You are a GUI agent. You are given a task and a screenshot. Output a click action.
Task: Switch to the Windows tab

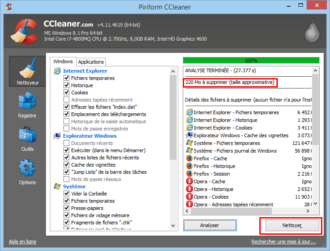pyautogui.click(x=63, y=61)
